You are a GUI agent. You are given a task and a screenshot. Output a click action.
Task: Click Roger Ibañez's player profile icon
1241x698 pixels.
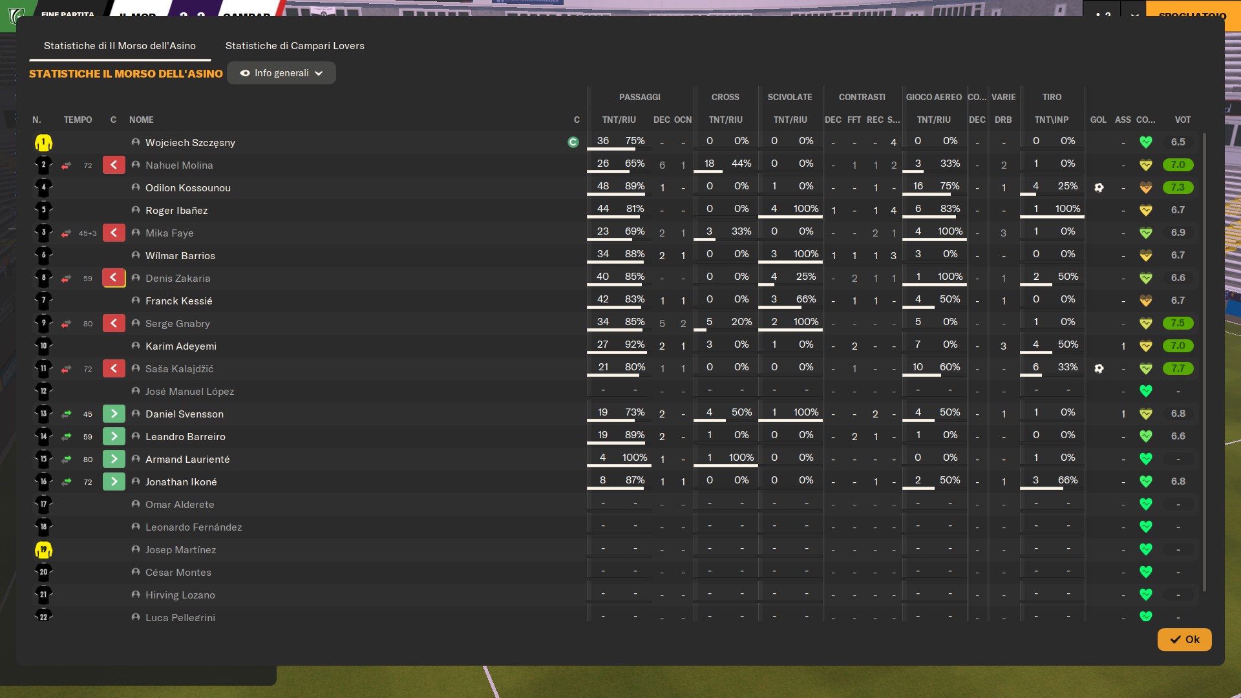click(136, 210)
